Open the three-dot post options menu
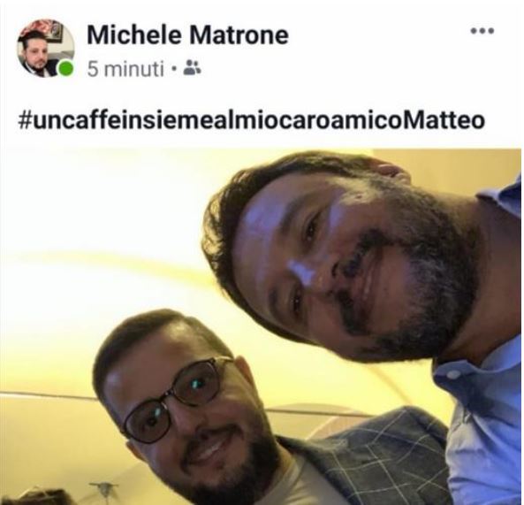The width and height of the screenshot is (524, 505). (x=482, y=31)
